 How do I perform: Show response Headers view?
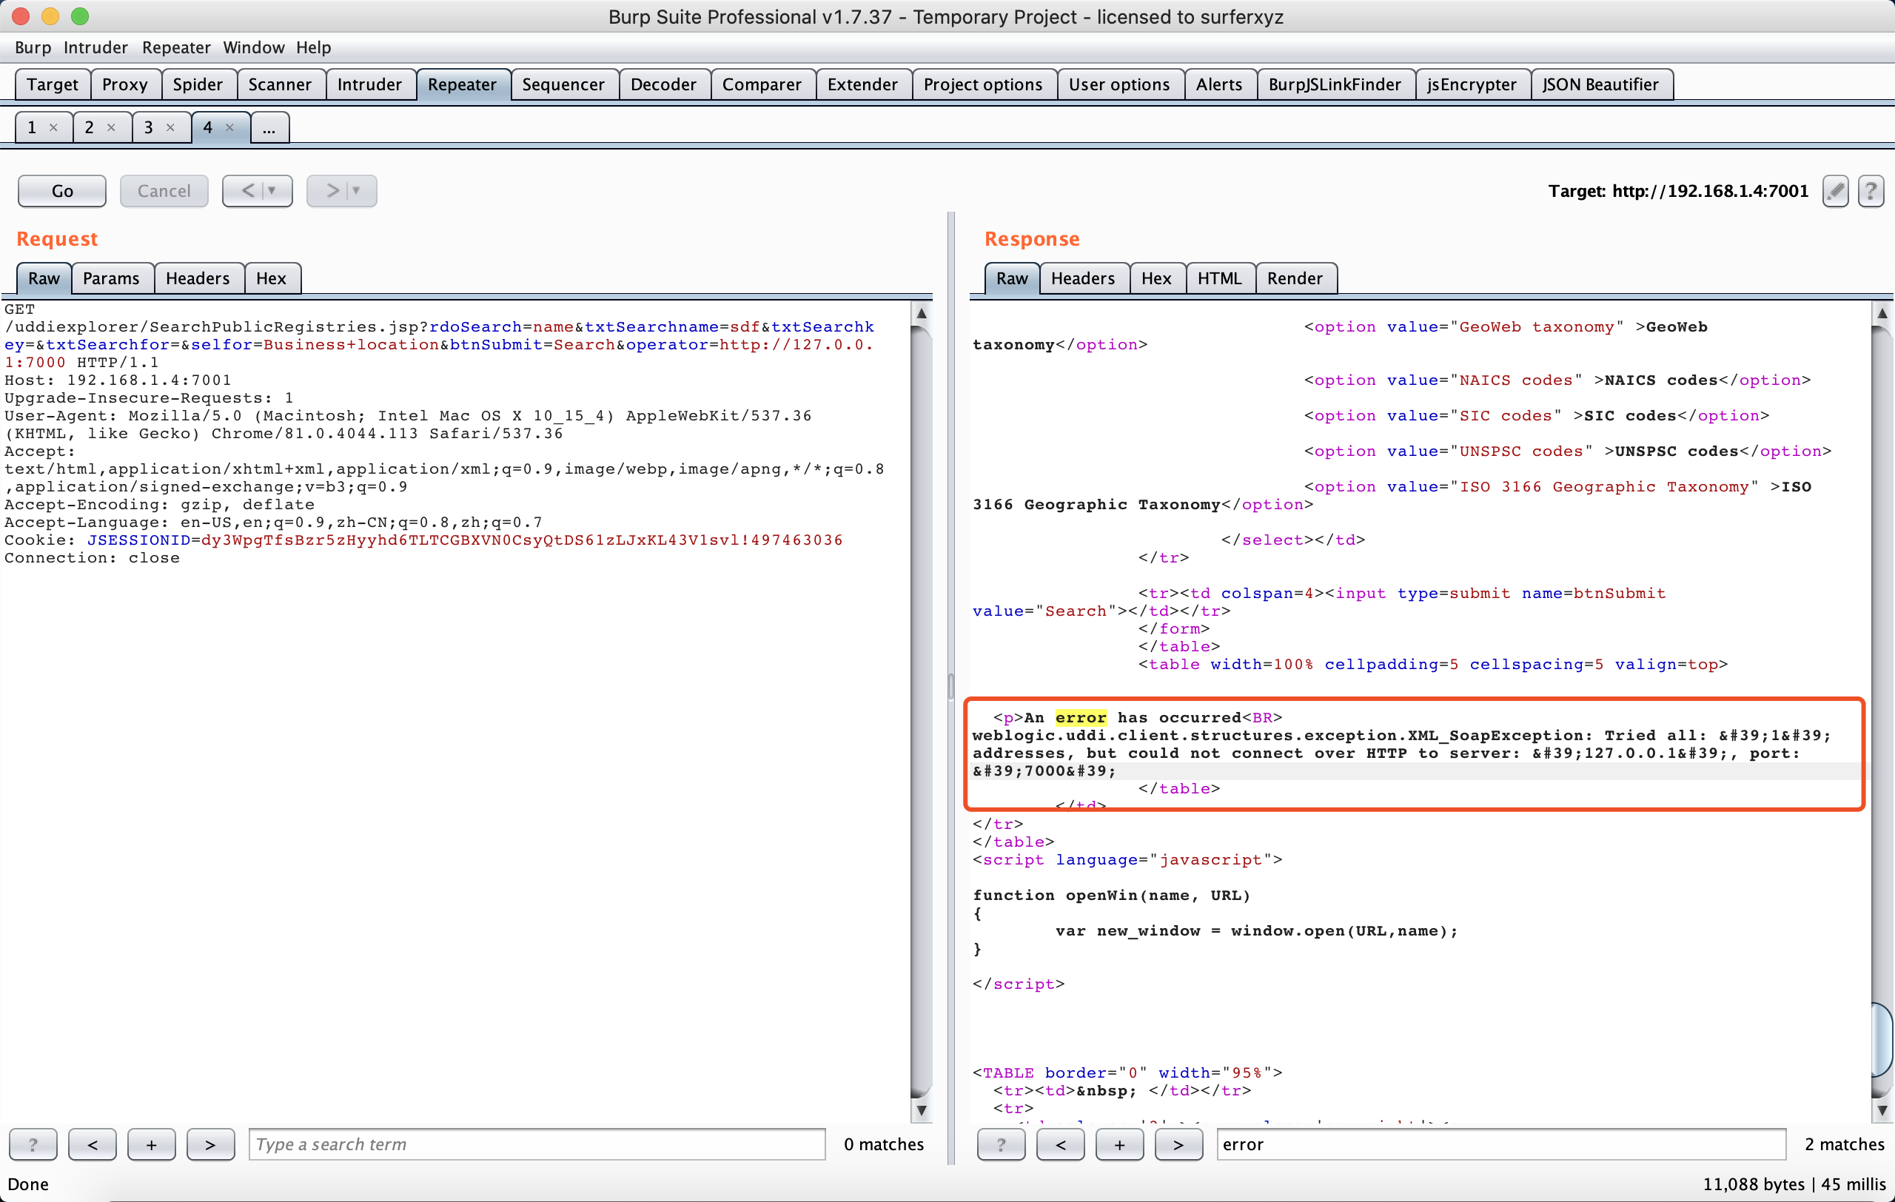pyautogui.click(x=1083, y=278)
